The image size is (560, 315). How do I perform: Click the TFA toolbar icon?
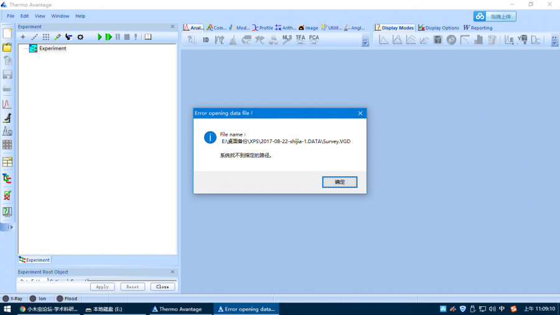point(301,40)
